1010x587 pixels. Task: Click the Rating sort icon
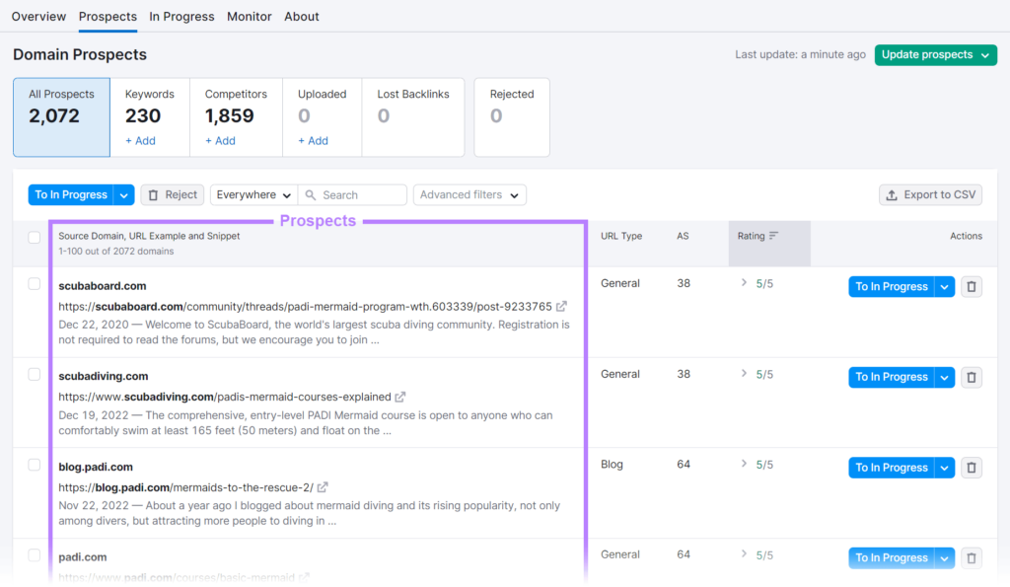click(x=773, y=236)
